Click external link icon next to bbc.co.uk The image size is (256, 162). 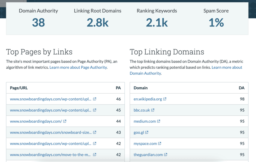click(x=153, y=110)
